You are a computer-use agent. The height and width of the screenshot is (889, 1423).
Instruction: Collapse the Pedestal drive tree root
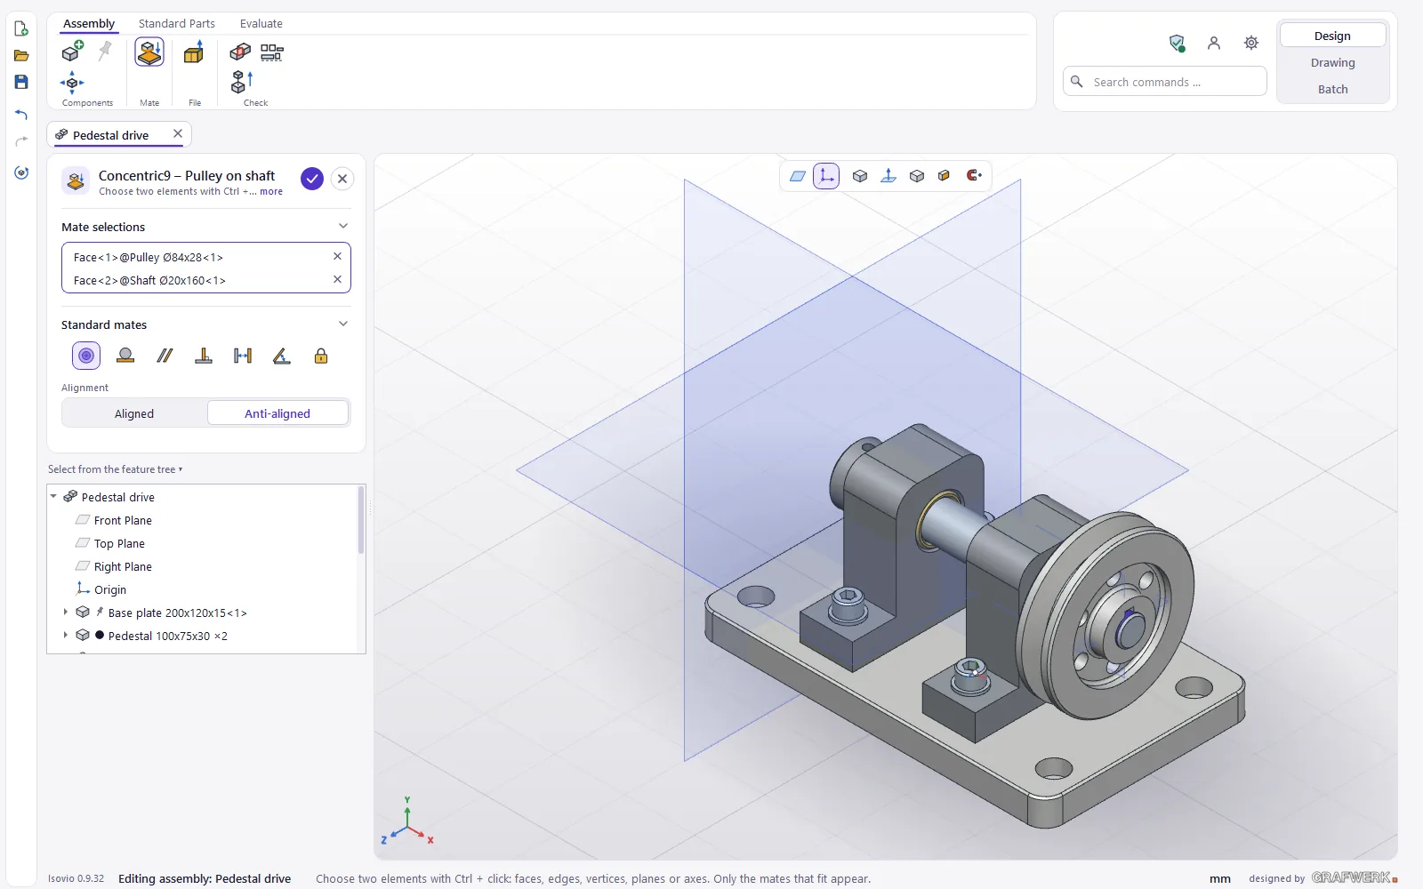point(53,497)
